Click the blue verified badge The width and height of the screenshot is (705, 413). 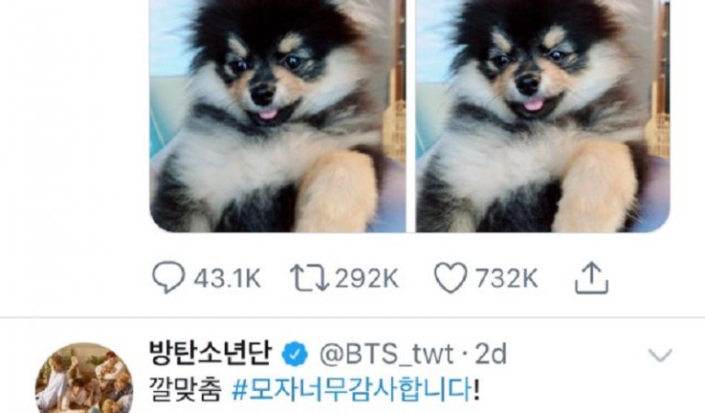tap(295, 354)
